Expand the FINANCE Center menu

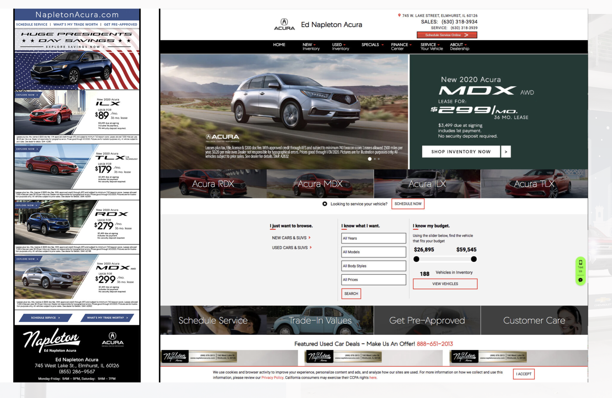[x=401, y=47]
